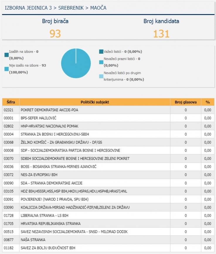Click the BPS-SEFER HALILOVIĆ entry
The image size is (216, 254).
click(x=38, y=118)
